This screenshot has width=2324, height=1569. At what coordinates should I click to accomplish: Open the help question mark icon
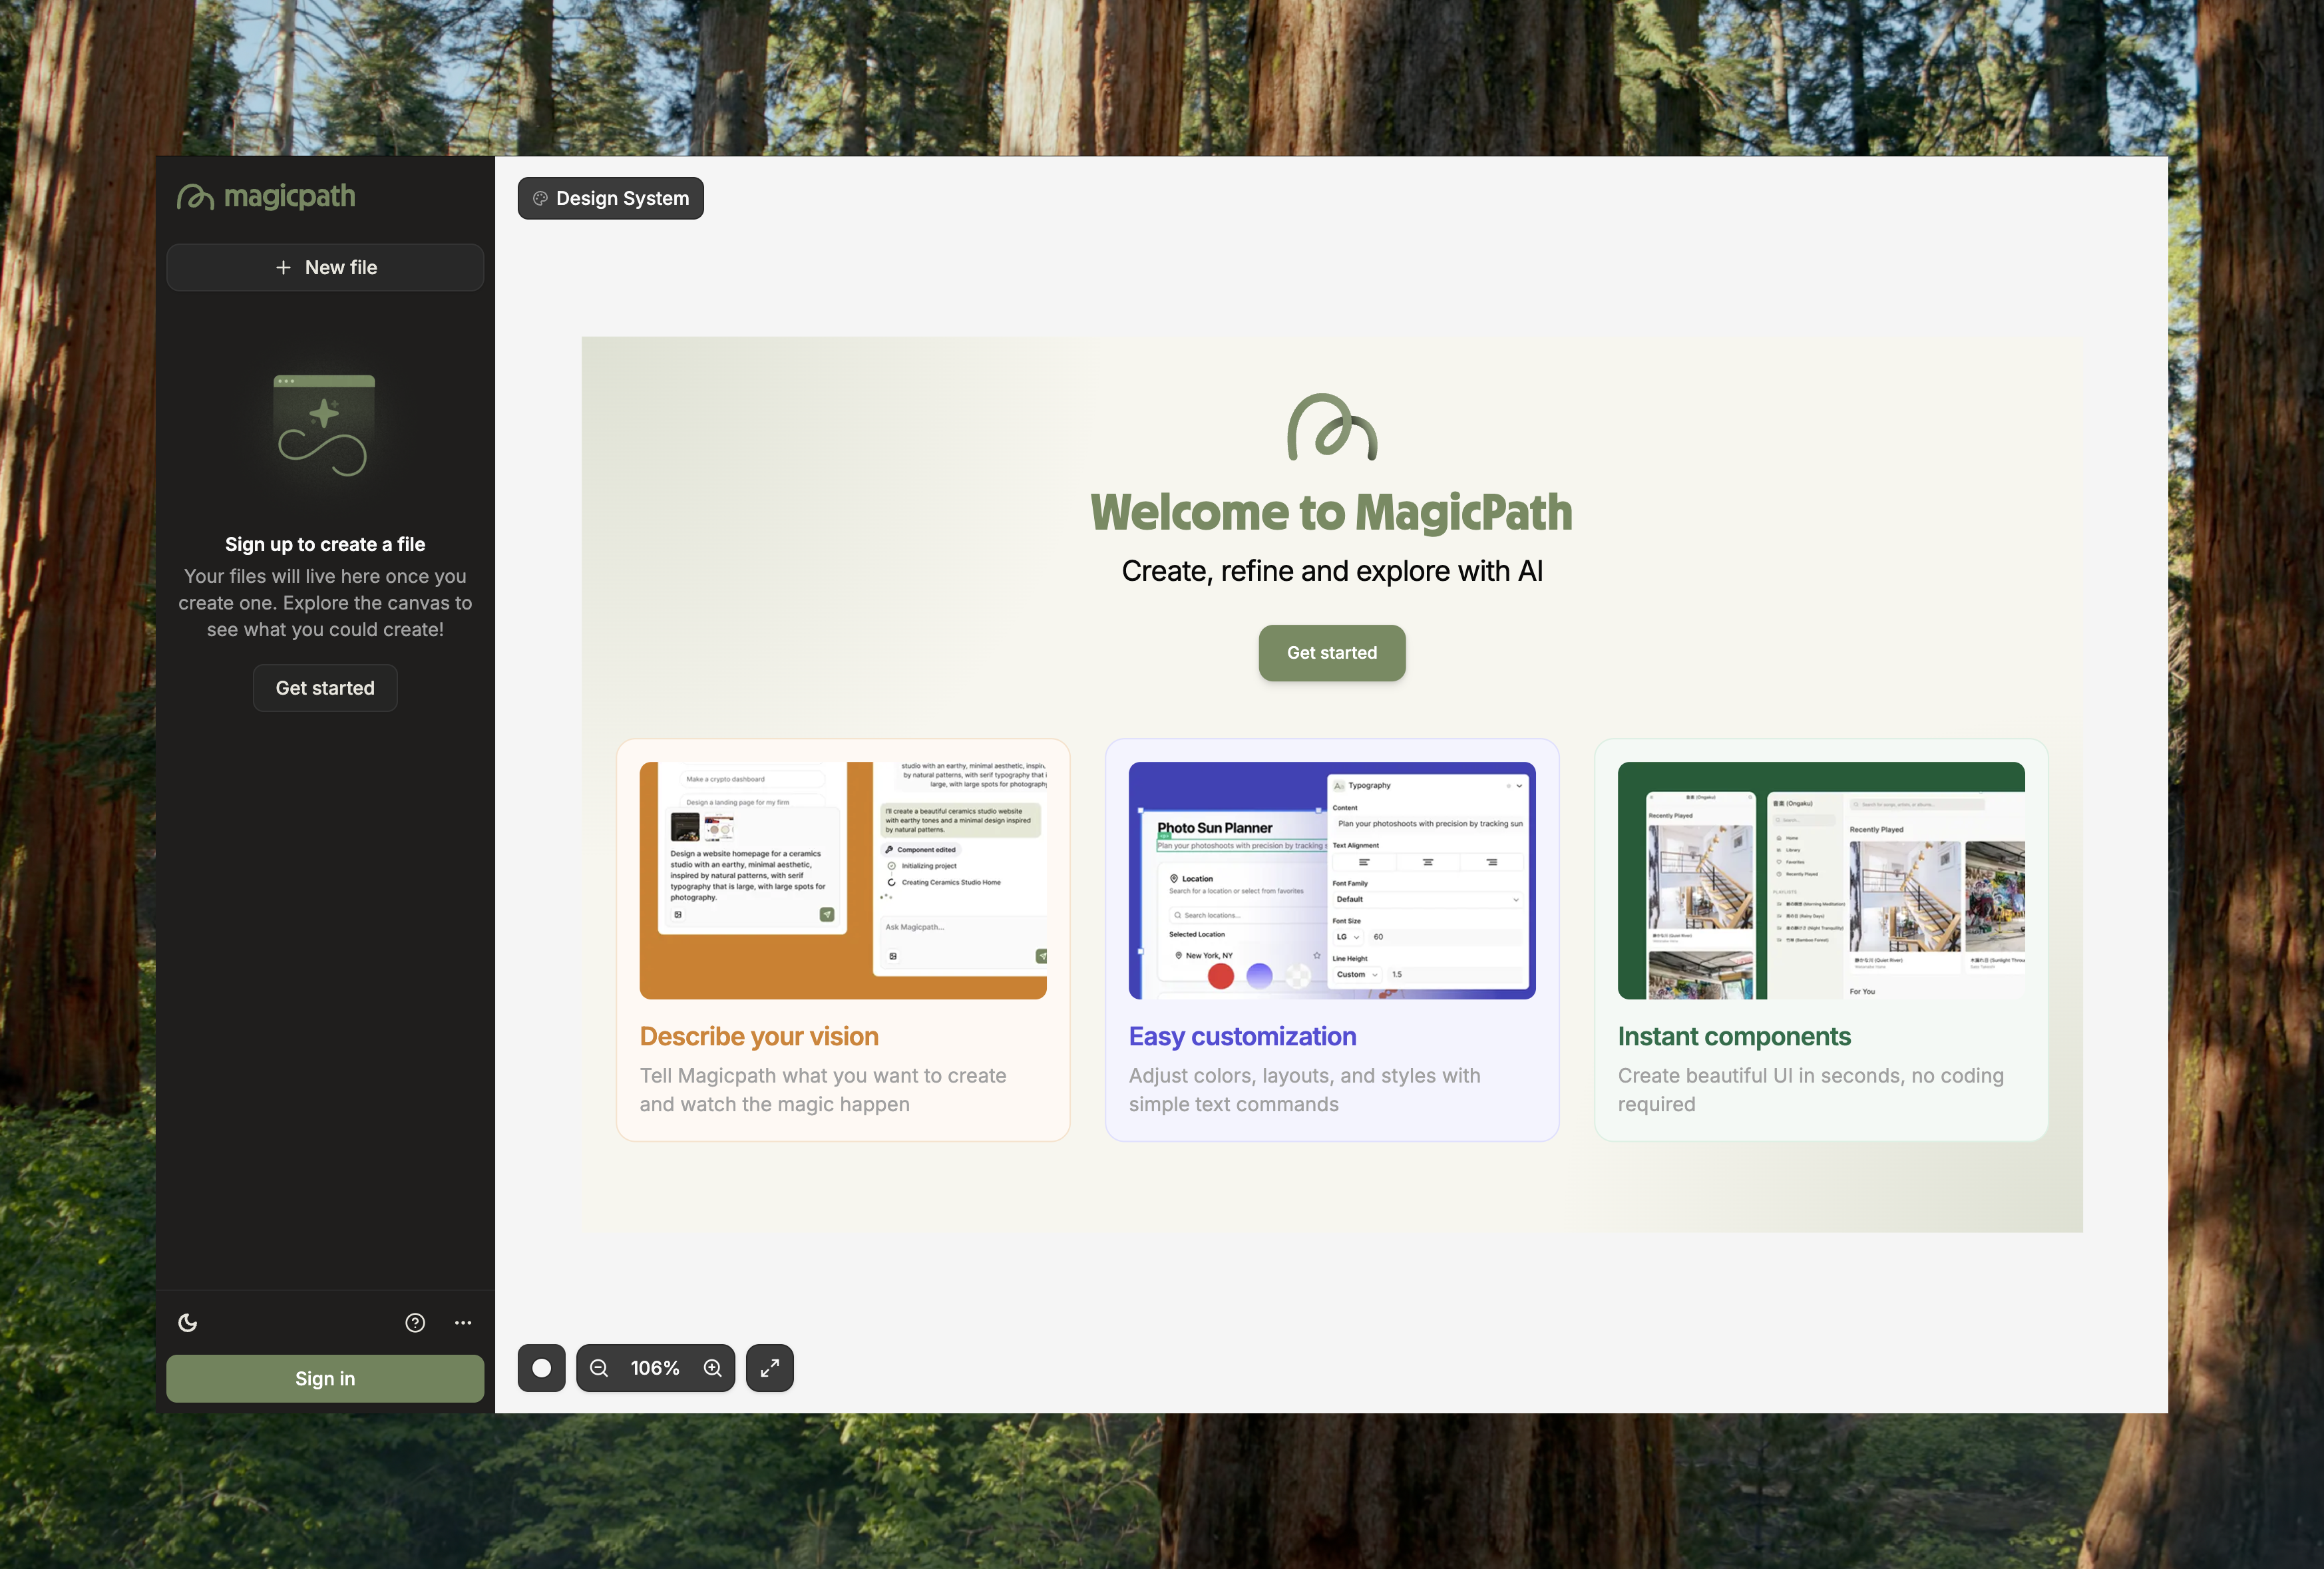pyautogui.click(x=415, y=1323)
